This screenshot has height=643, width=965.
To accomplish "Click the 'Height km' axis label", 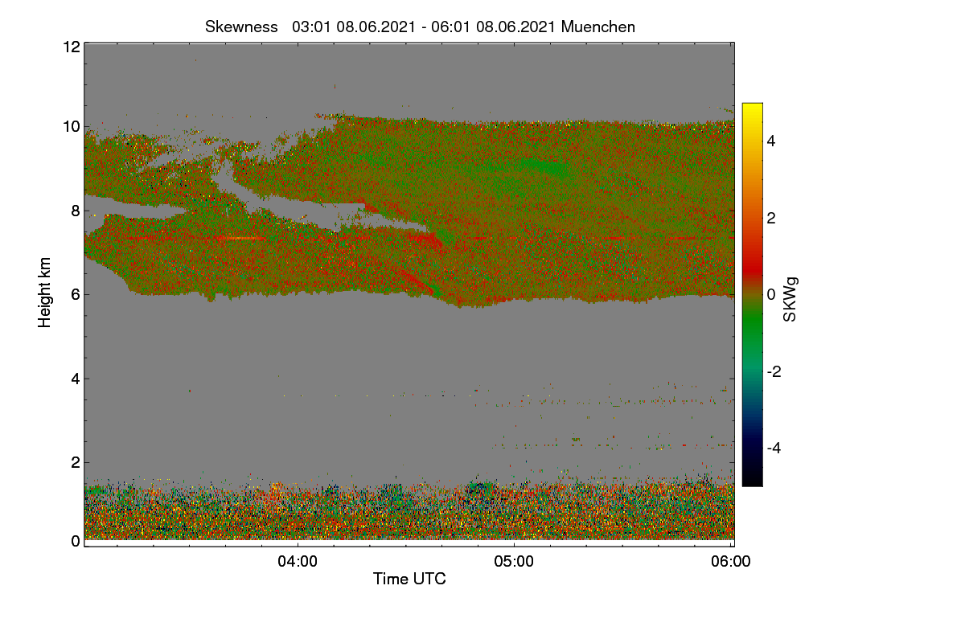I will pos(45,293).
